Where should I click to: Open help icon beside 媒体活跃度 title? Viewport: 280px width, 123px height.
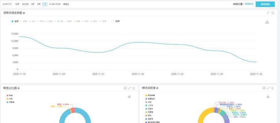157,88
